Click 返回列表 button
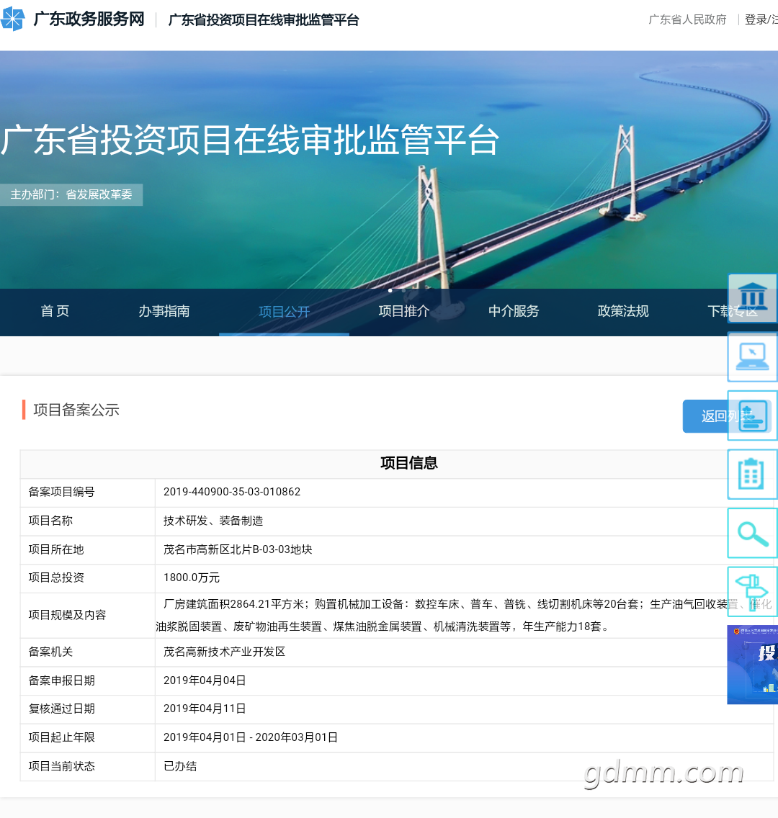The image size is (778, 818). point(727,416)
